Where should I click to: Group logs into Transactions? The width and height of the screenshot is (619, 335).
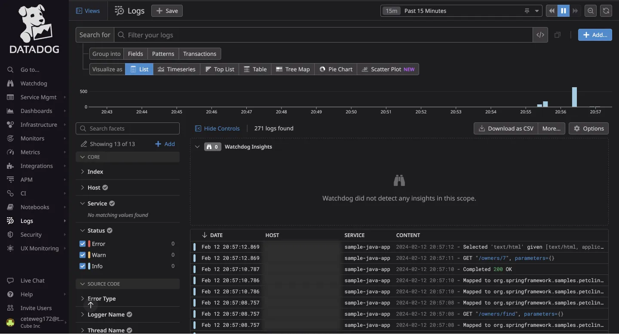tap(199, 54)
